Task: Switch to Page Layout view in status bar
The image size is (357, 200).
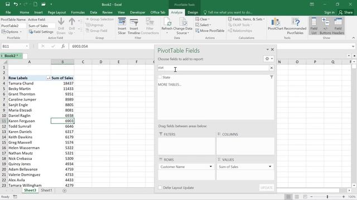Action: click(x=297, y=197)
